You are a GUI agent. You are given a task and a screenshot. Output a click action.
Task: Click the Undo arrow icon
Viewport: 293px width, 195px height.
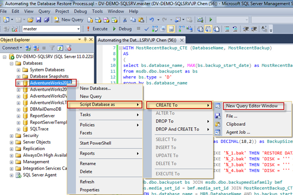tap(152, 20)
